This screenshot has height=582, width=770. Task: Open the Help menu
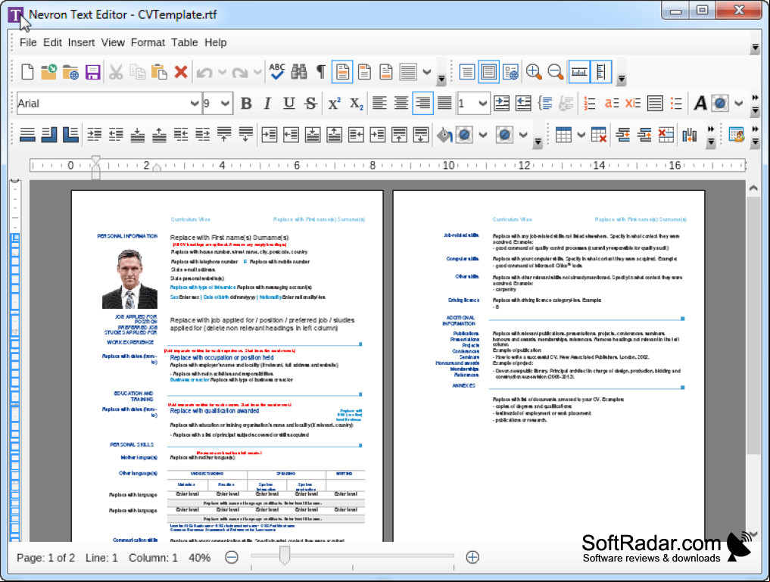point(216,42)
